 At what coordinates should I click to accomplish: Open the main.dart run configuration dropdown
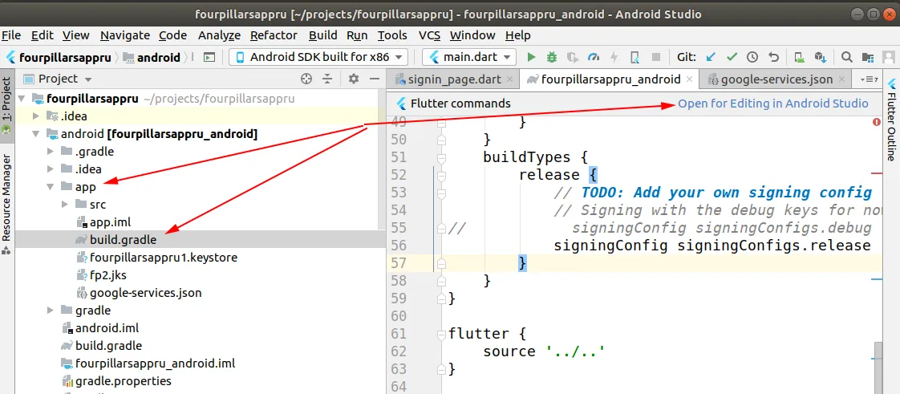pyautogui.click(x=469, y=57)
